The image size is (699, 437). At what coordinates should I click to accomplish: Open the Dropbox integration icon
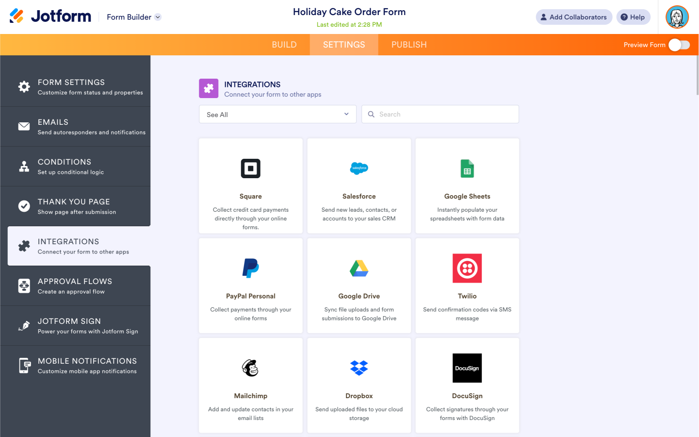click(359, 368)
